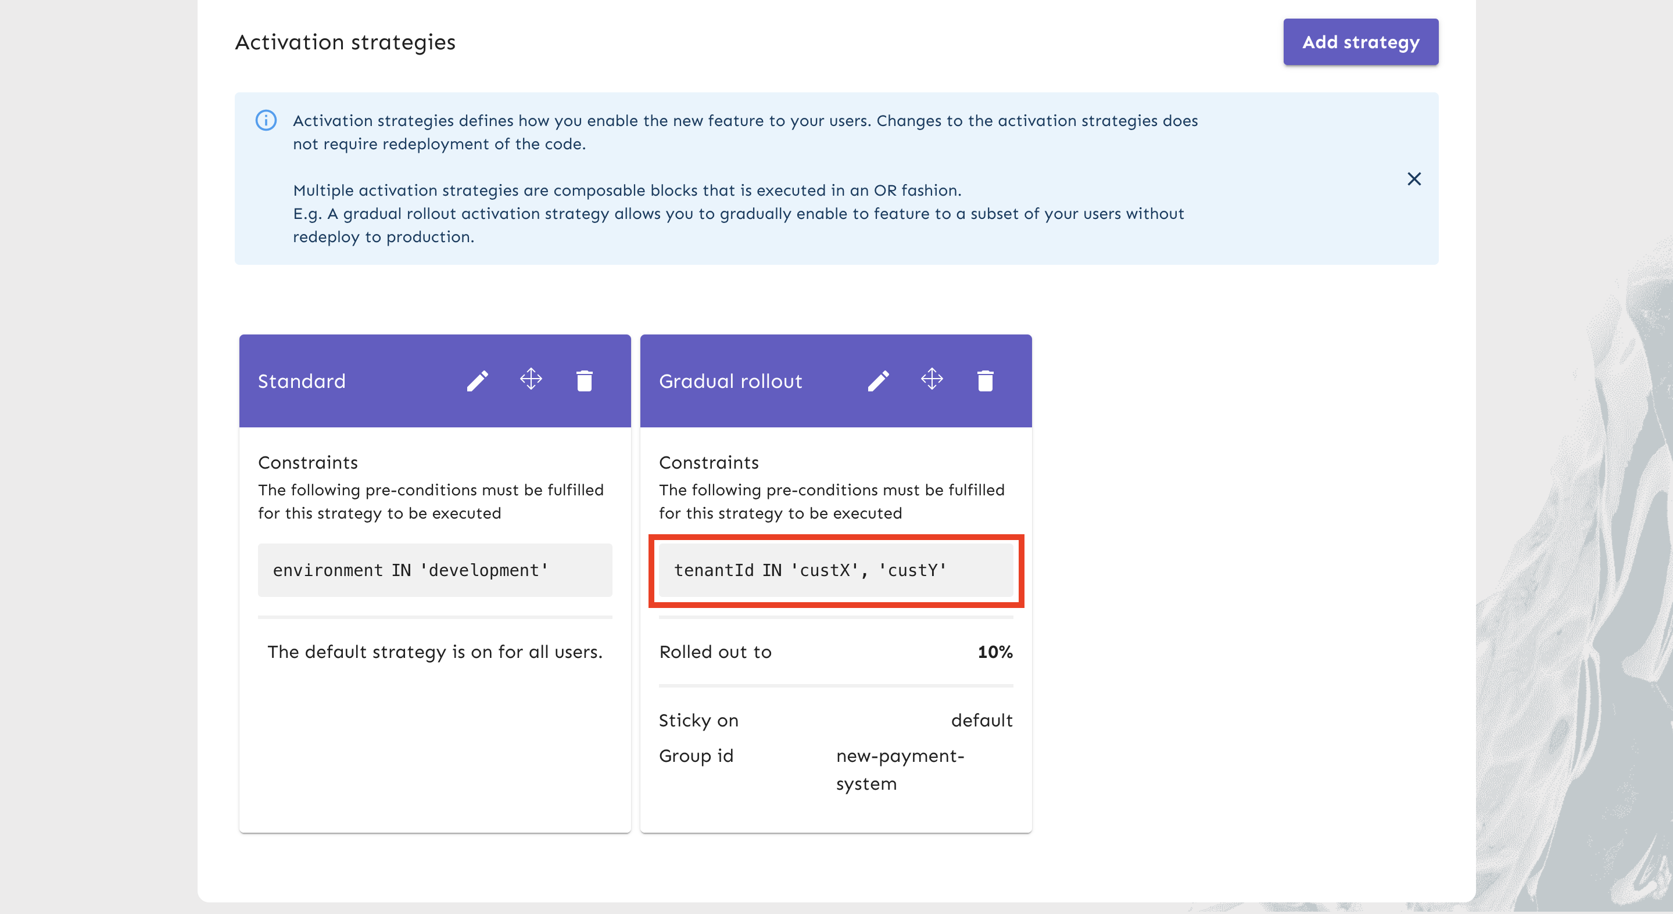Click the 10% rollout percentage value
Viewport: 1673px width, 914px height.
994,652
